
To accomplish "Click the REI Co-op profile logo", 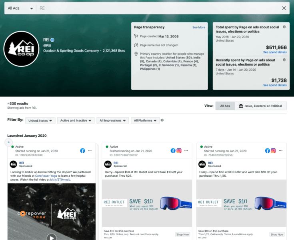I will (x=21, y=49).
